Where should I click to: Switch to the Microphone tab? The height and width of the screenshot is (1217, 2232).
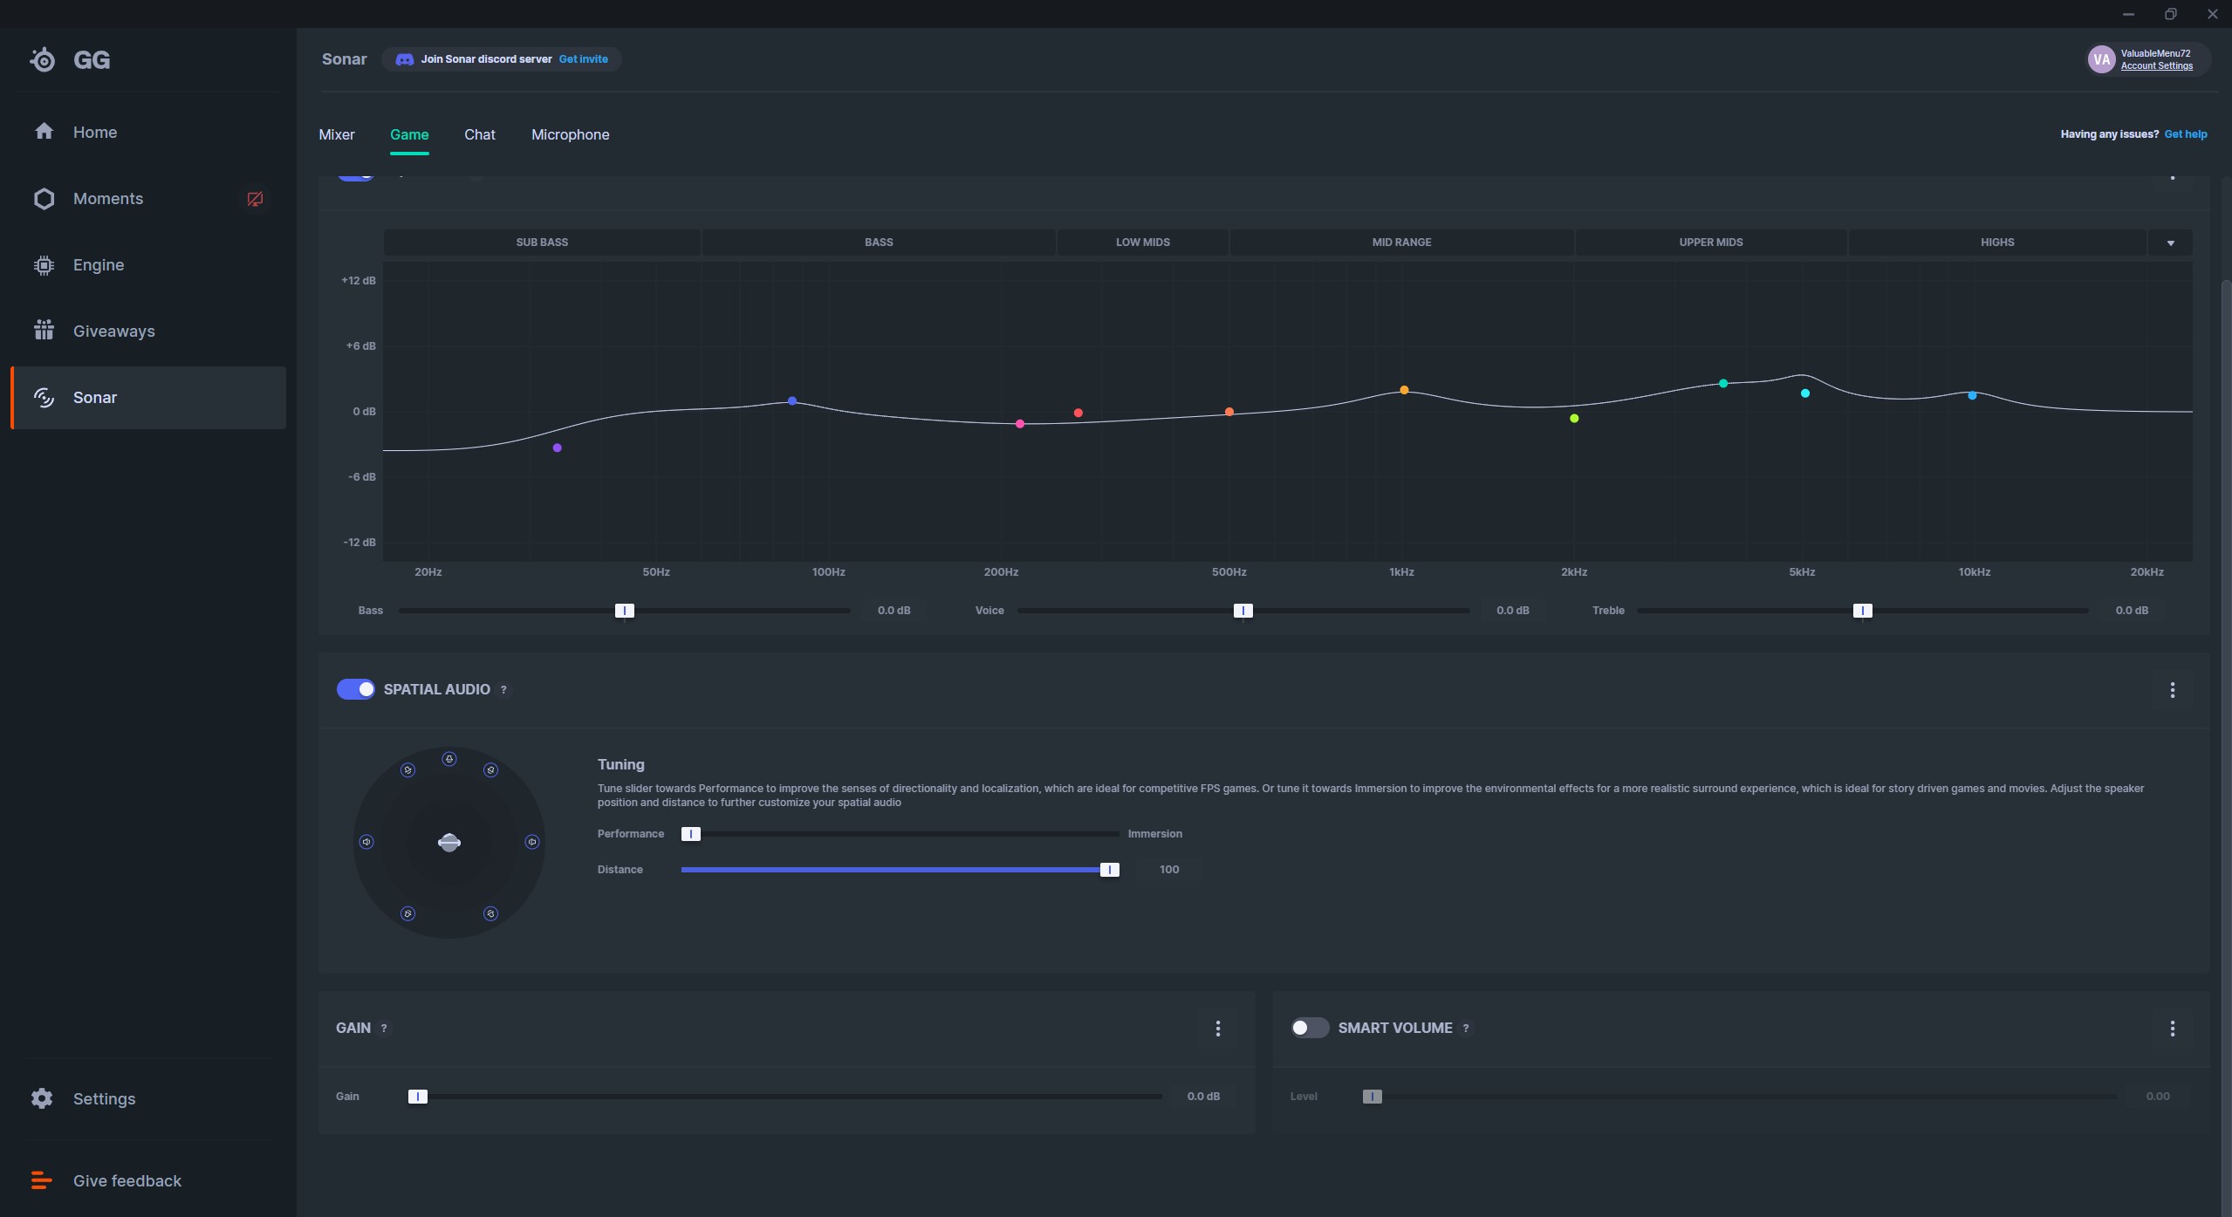point(570,134)
